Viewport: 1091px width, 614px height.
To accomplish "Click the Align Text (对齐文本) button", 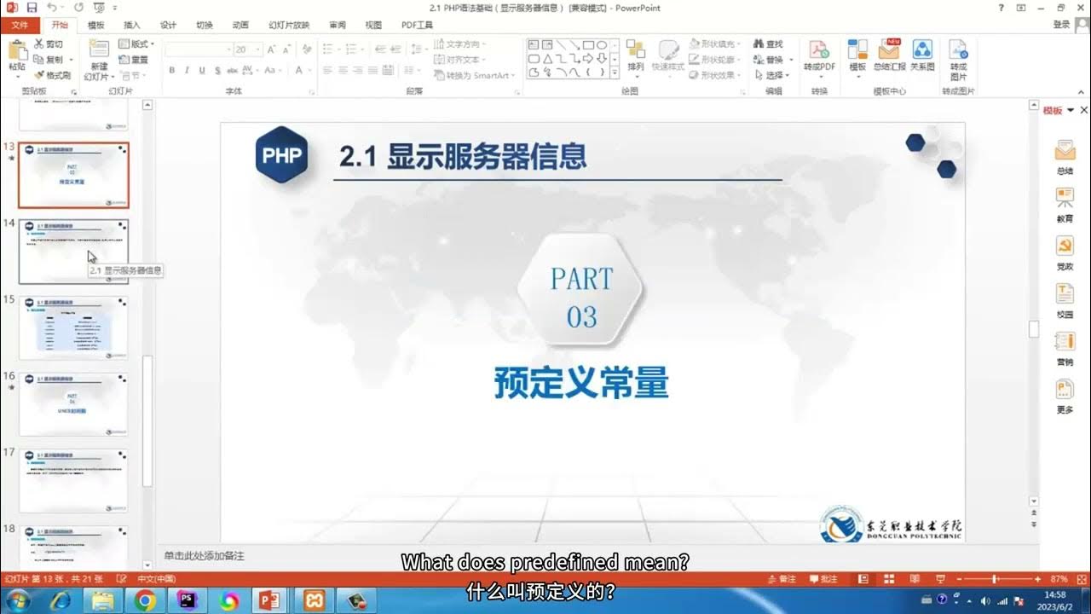I will point(460,60).
